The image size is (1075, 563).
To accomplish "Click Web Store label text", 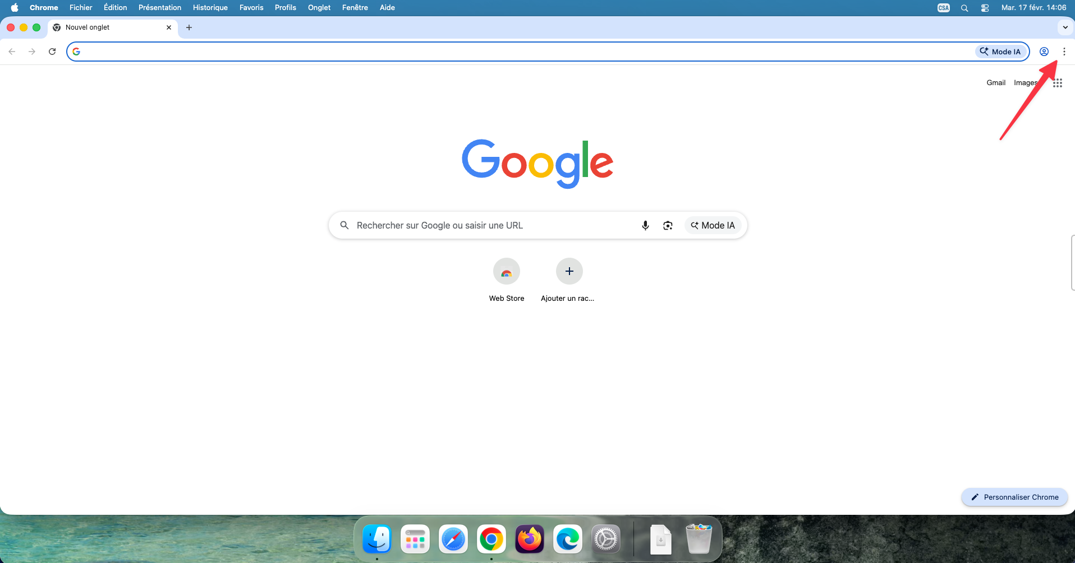I will tap(507, 299).
